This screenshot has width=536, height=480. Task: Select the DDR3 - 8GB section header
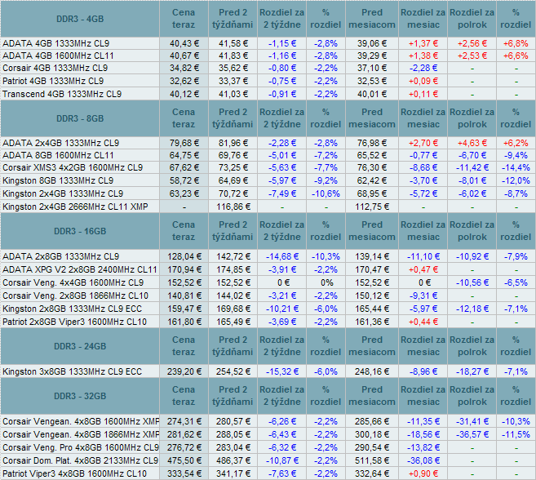[x=80, y=118]
